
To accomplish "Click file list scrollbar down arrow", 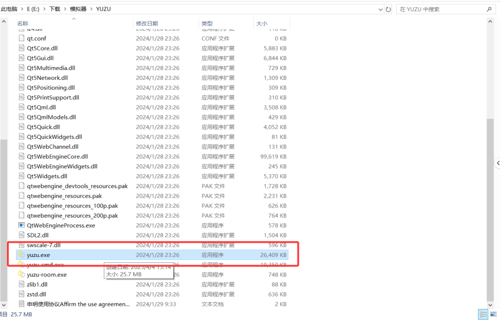I will coord(490,305).
